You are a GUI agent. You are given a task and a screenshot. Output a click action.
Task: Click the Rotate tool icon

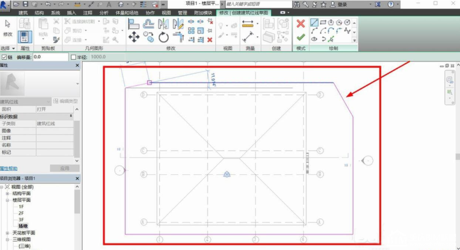[x=163, y=37]
